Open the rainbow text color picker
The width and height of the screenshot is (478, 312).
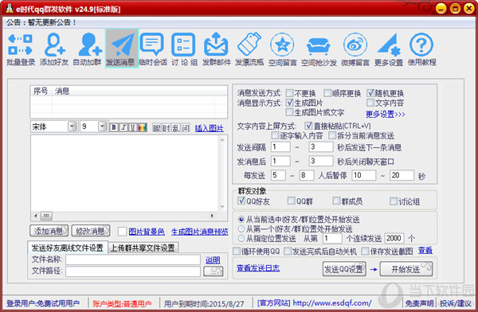click(x=143, y=127)
